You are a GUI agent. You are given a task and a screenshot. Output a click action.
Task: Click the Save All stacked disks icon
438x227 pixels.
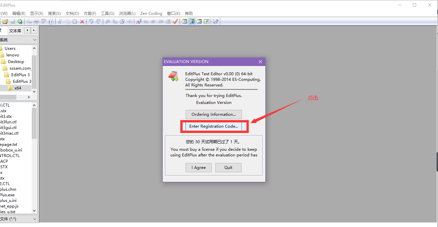pos(20,21)
